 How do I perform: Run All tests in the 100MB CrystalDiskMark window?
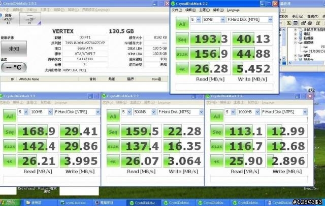10,115
